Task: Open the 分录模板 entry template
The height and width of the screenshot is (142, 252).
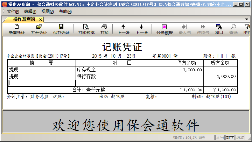Action: pyautogui.click(x=164, y=29)
